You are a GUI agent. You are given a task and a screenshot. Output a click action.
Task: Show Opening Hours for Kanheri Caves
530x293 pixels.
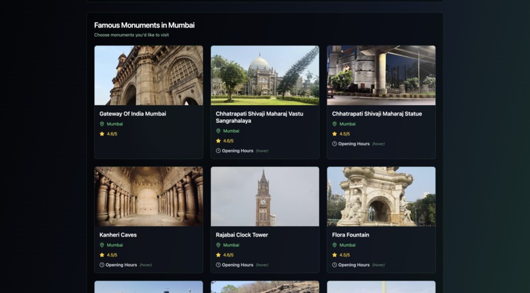[x=122, y=265]
